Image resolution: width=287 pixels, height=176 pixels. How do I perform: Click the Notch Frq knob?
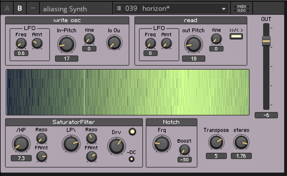pos(162,144)
